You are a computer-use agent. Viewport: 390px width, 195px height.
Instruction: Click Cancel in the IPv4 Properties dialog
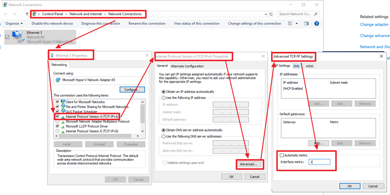[254, 177]
